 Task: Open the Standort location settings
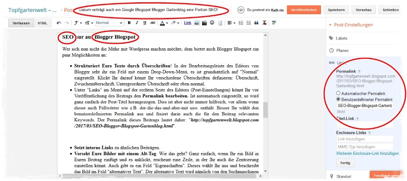pyautogui.click(x=344, y=176)
